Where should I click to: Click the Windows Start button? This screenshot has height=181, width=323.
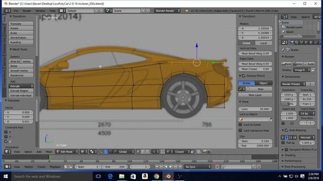pos(6,176)
